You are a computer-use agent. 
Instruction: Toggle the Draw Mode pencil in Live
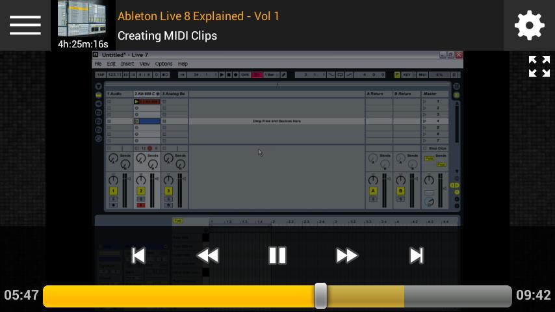pyautogui.click(x=284, y=75)
